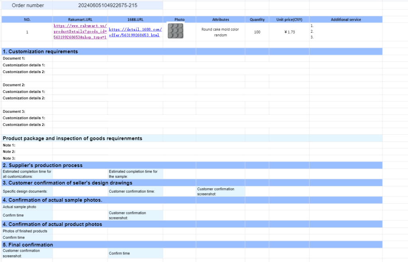Click the quantity value 100
The image size is (408, 262).
point(257,32)
